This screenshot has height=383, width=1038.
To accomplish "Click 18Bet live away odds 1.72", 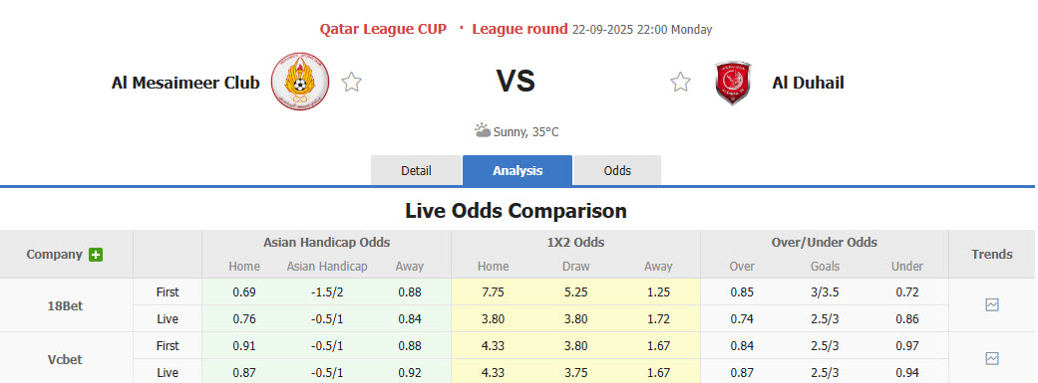I will pyautogui.click(x=658, y=319).
